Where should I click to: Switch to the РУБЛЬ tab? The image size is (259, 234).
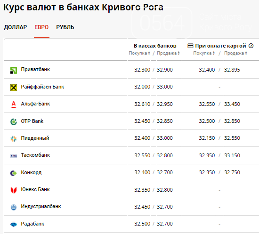65,27
